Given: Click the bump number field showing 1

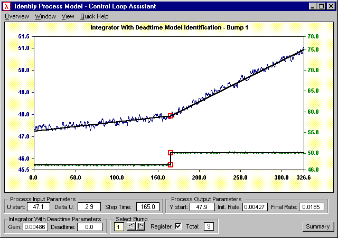Looking at the screenshot, I should click(118, 227).
